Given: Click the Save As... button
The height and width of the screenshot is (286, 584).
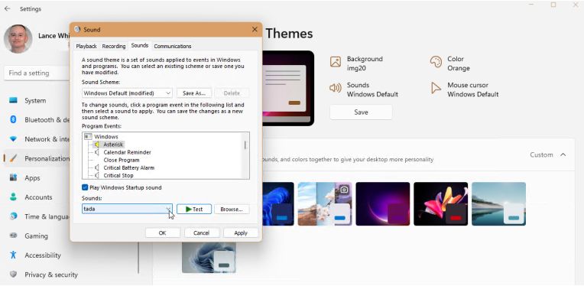Looking at the screenshot, I should (194, 93).
